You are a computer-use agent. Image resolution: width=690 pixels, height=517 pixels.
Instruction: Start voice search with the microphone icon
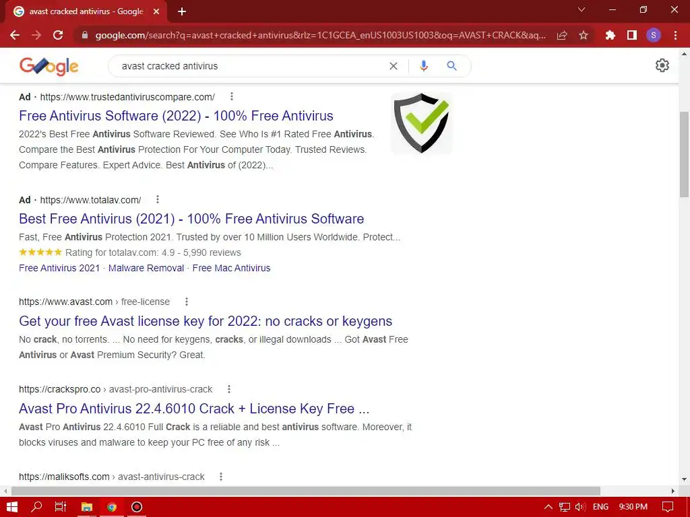424,66
